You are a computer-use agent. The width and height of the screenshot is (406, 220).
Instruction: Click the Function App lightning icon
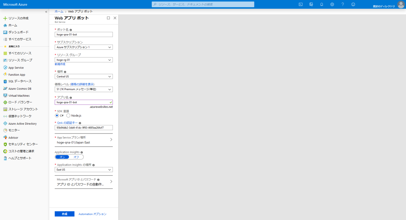[5, 74]
